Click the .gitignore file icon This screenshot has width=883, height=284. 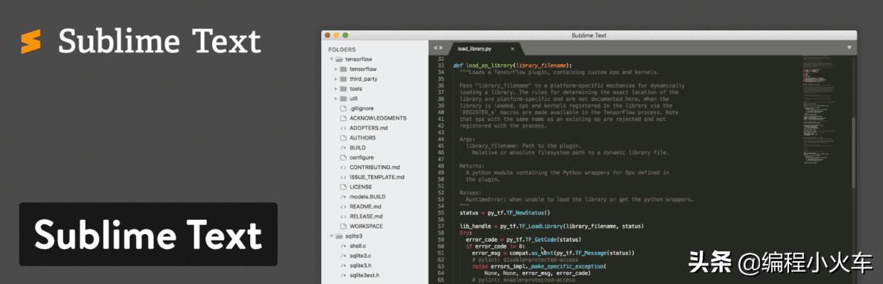343,108
